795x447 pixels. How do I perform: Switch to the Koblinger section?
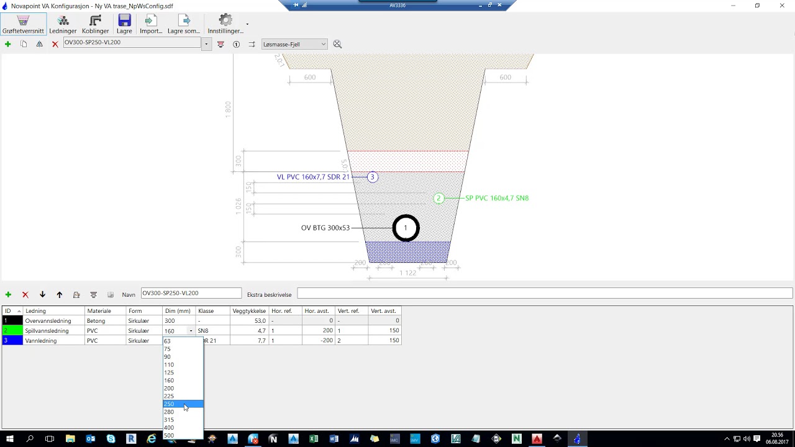95,25
